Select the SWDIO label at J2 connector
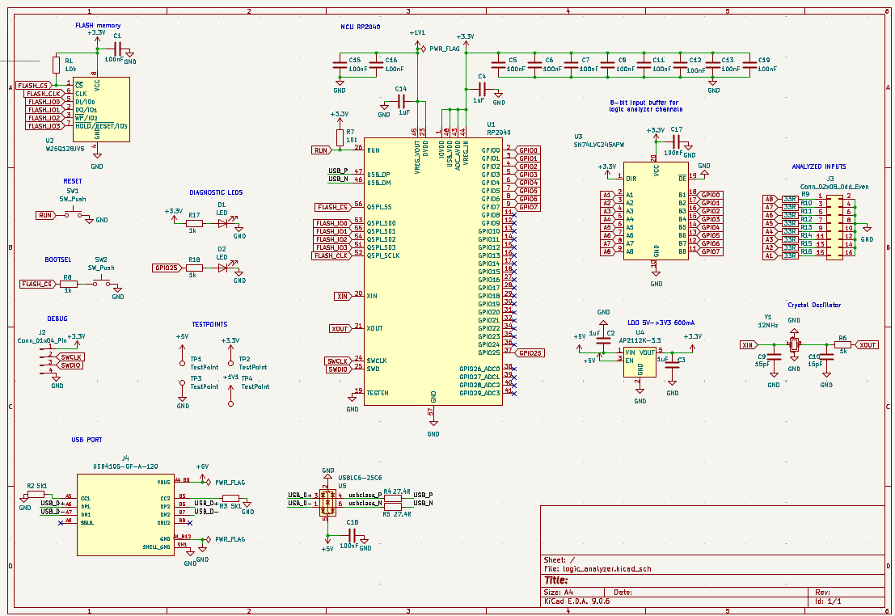 click(x=71, y=365)
